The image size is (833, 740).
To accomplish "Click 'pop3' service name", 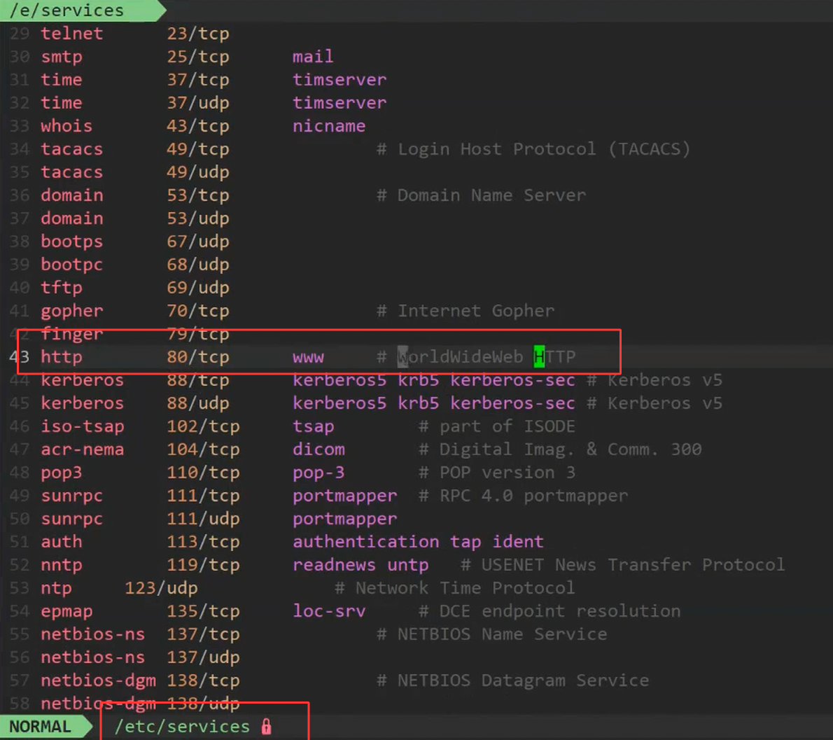I will [x=62, y=473].
